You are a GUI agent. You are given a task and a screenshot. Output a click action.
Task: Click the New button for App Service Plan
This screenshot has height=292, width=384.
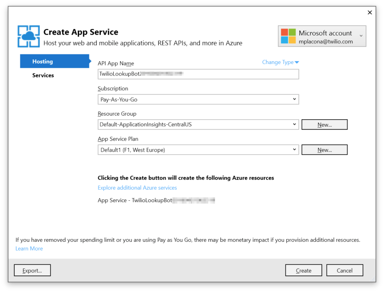coord(325,150)
